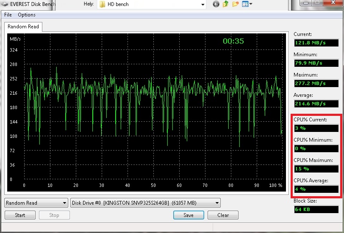Open the Options menu
The image size is (344, 233).
click(x=27, y=15)
